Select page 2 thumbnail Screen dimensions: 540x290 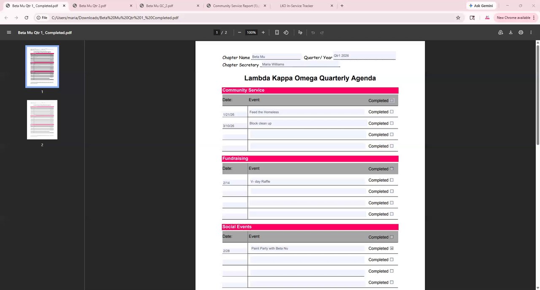click(42, 119)
